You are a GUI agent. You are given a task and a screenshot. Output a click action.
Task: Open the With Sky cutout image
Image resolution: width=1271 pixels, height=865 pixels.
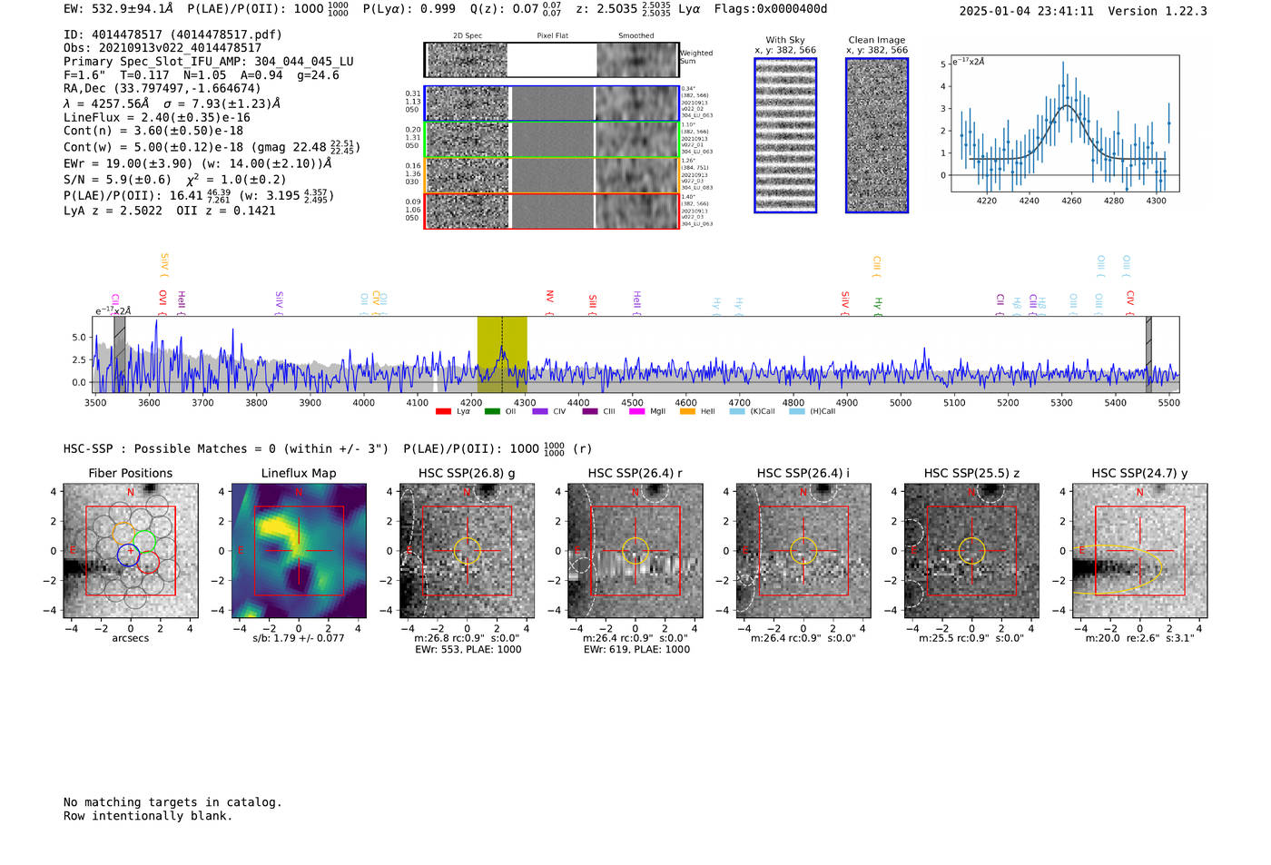785,135
